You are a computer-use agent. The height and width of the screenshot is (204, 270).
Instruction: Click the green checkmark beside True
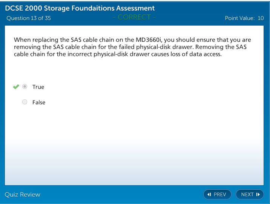(16, 87)
